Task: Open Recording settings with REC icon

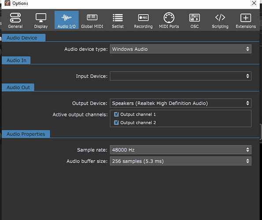Action: pos(143,20)
